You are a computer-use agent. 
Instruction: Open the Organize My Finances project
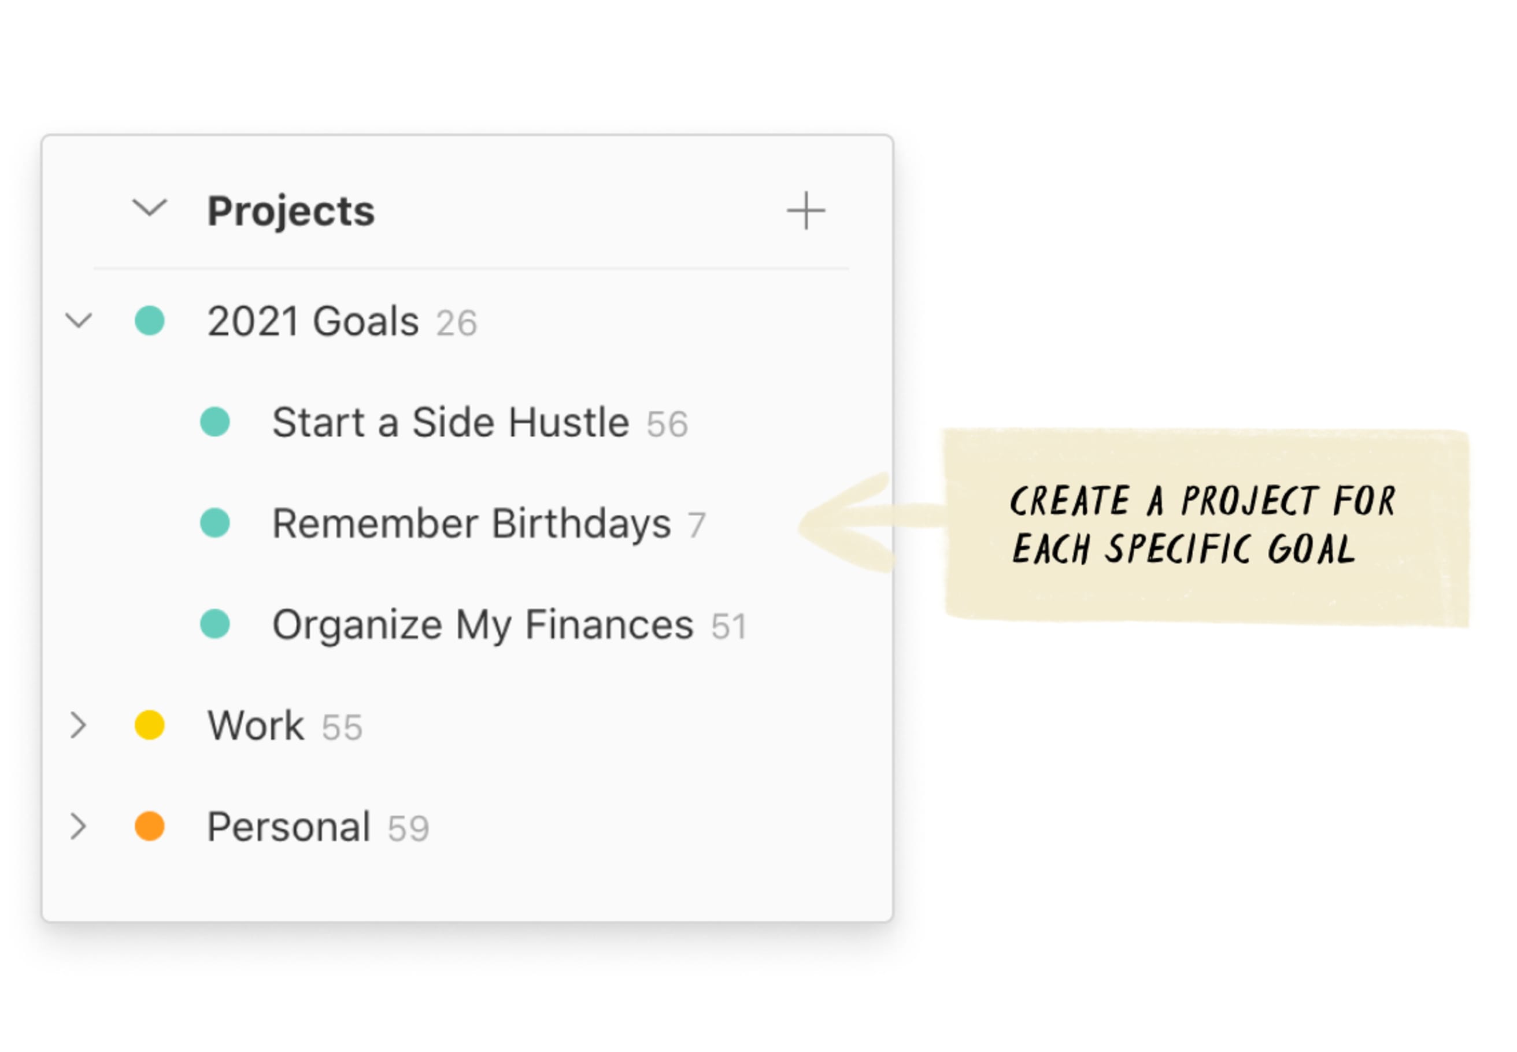(482, 624)
